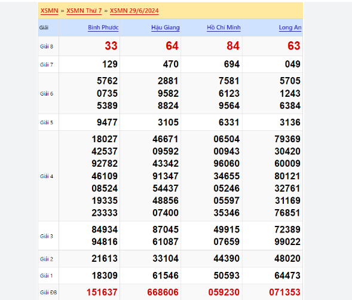Open the XSMN Thứ 7 breadcrumb link
The width and height of the screenshot is (352, 300).
[x=84, y=11]
